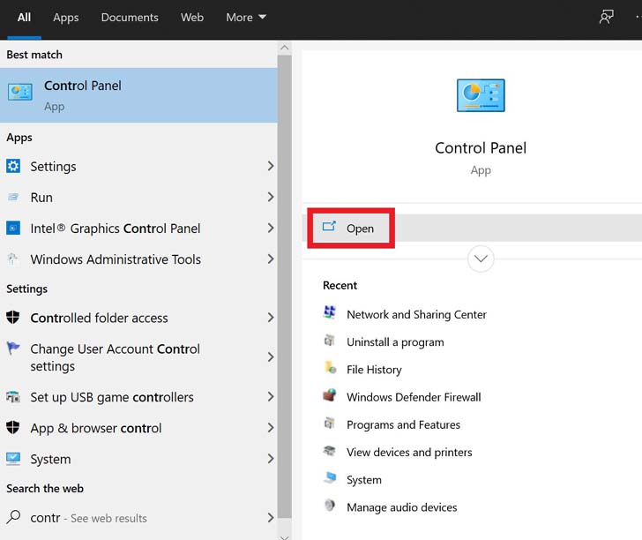Switch to the Apps tab

pos(65,18)
